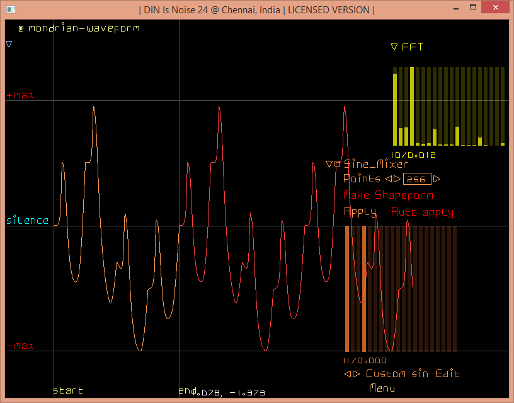Collapse the Sine_Mixer panel triangle
The image size is (514, 403).
click(329, 164)
